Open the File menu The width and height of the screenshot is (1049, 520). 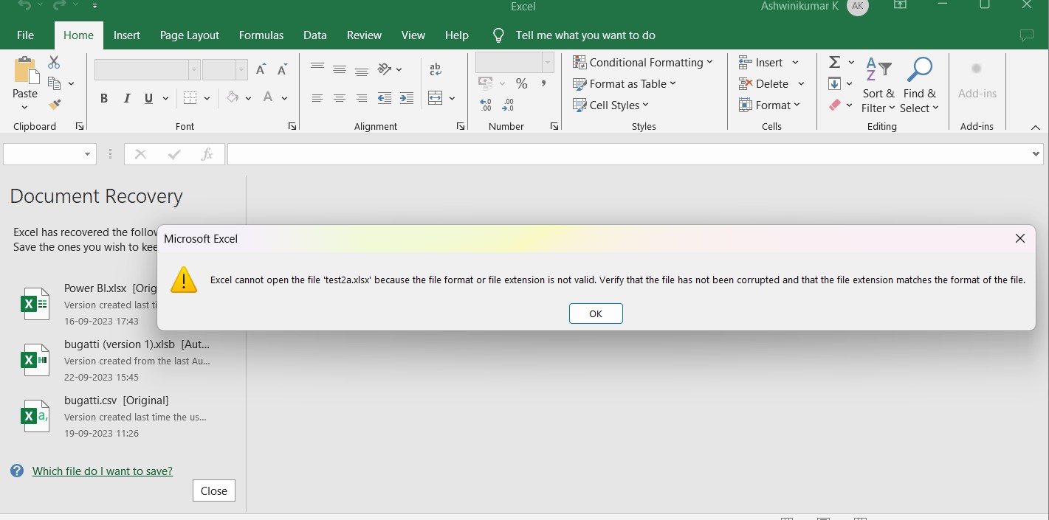tap(25, 35)
